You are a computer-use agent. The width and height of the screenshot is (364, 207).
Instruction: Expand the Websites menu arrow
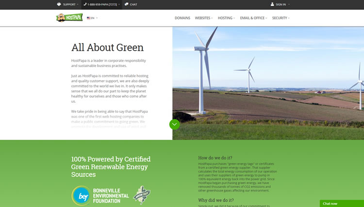[x=212, y=18]
